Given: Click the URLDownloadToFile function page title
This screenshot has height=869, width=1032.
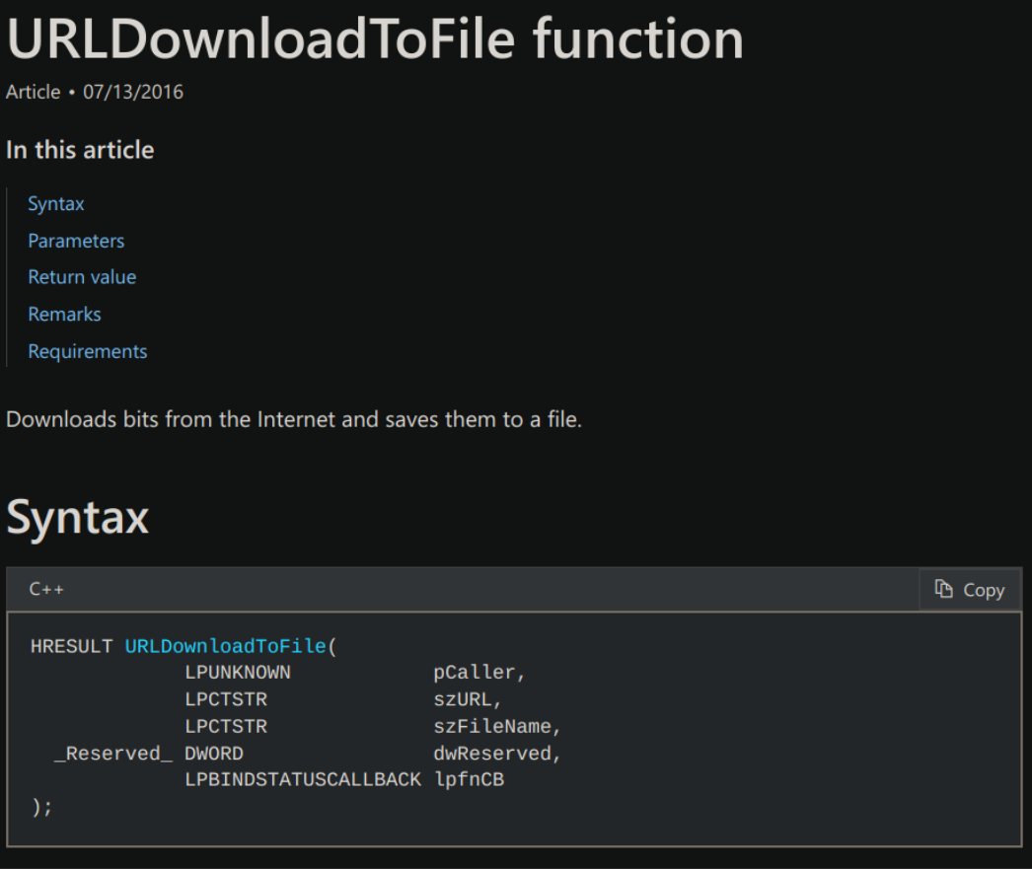Looking at the screenshot, I should 375,39.
